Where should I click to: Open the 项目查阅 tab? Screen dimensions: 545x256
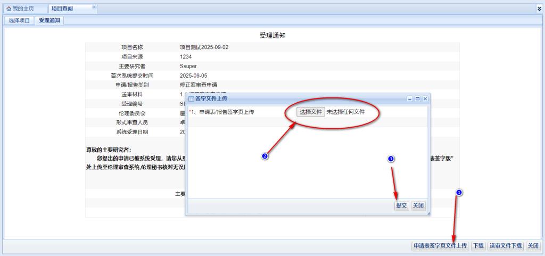point(62,9)
